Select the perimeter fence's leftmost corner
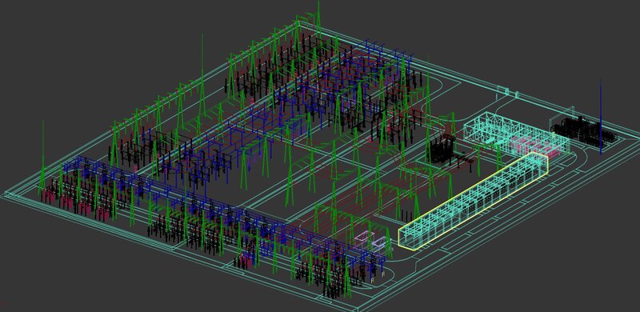This screenshot has height=312, width=640. pyautogui.click(x=6, y=194)
